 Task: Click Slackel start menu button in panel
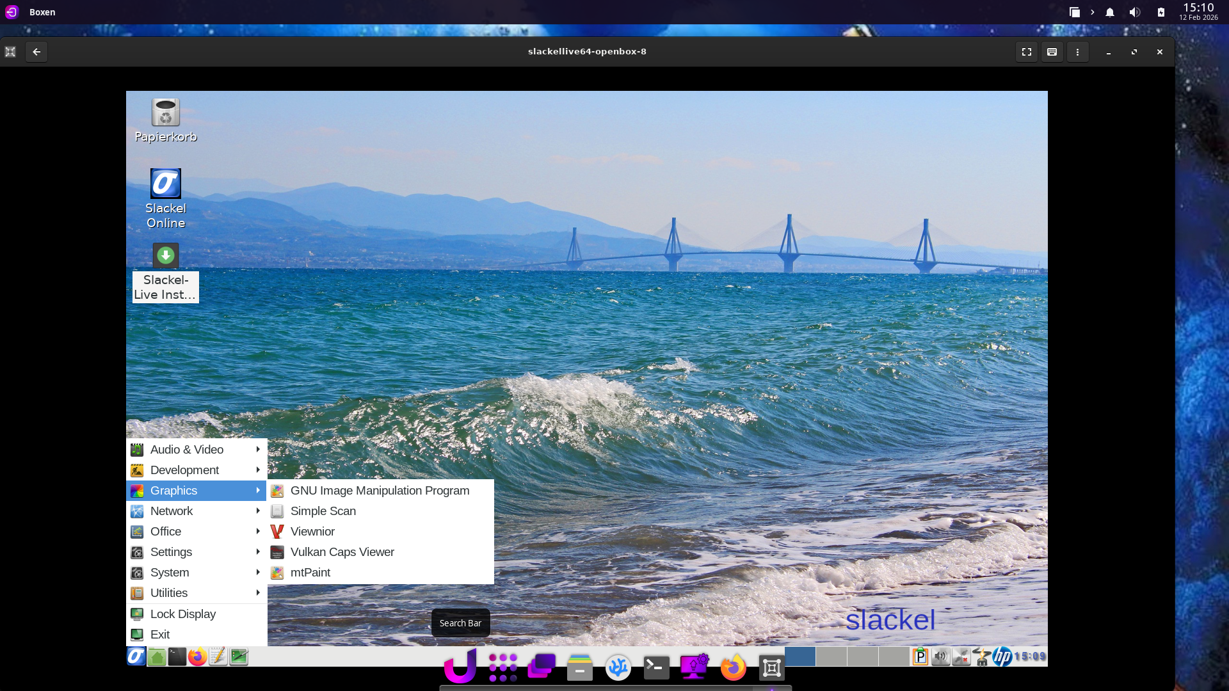pos(136,656)
